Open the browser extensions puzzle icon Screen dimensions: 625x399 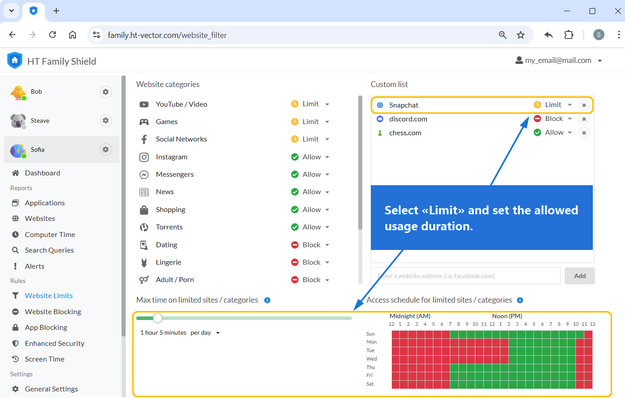(569, 35)
